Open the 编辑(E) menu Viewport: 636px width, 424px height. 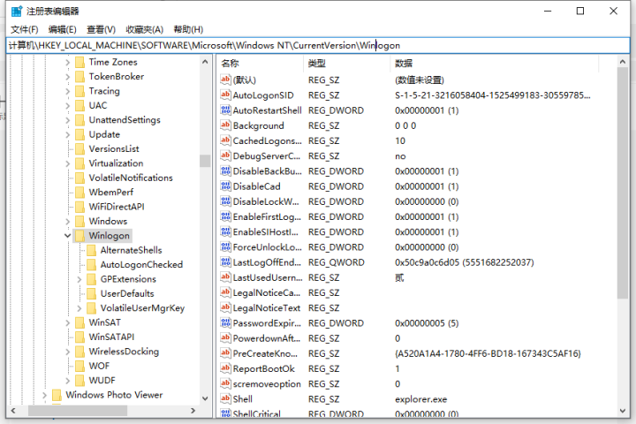pyautogui.click(x=62, y=30)
